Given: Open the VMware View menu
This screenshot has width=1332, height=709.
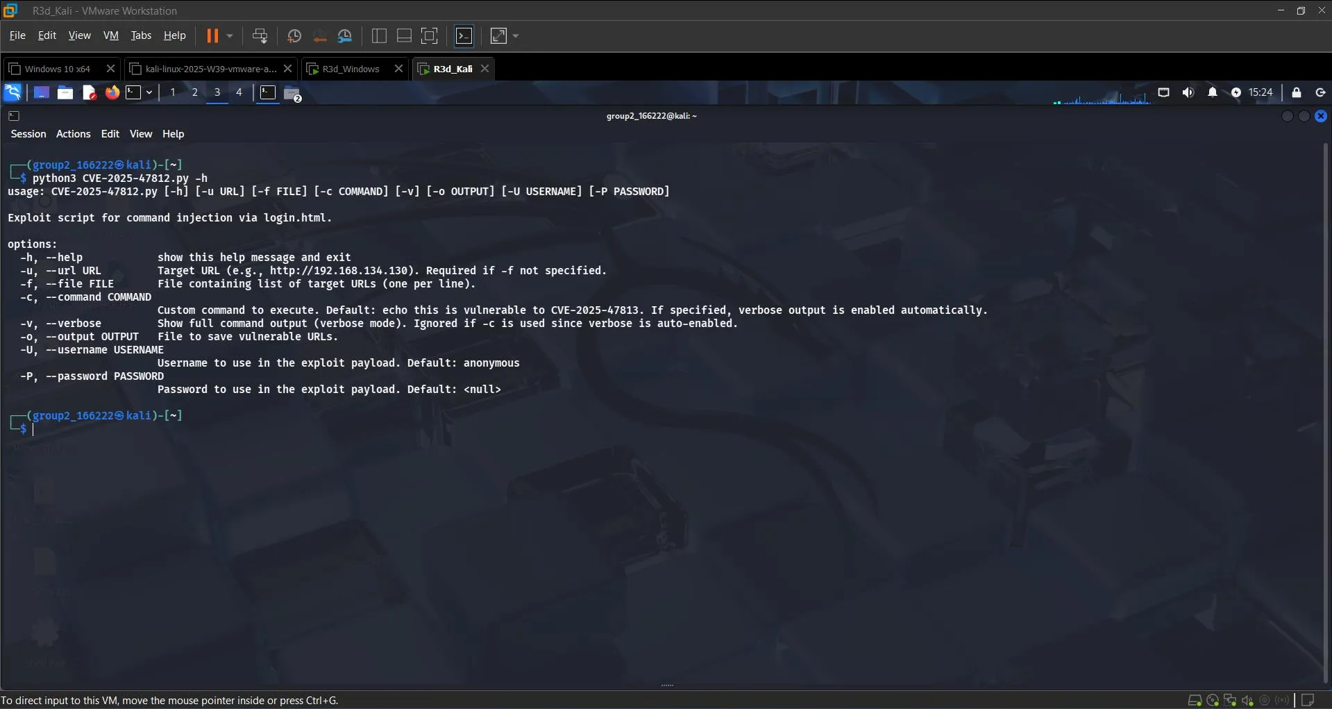Looking at the screenshot, I should 79,35.
